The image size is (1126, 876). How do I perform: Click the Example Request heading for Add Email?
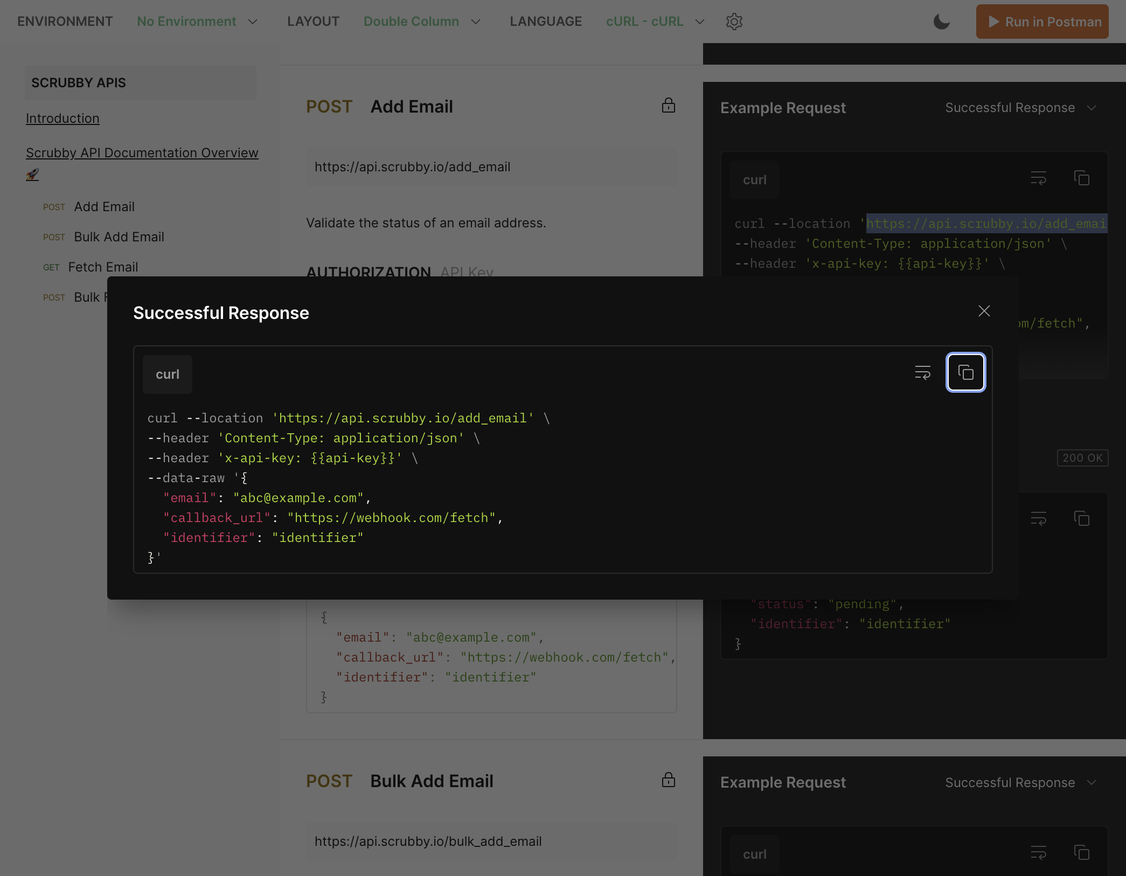coord(783,108)
